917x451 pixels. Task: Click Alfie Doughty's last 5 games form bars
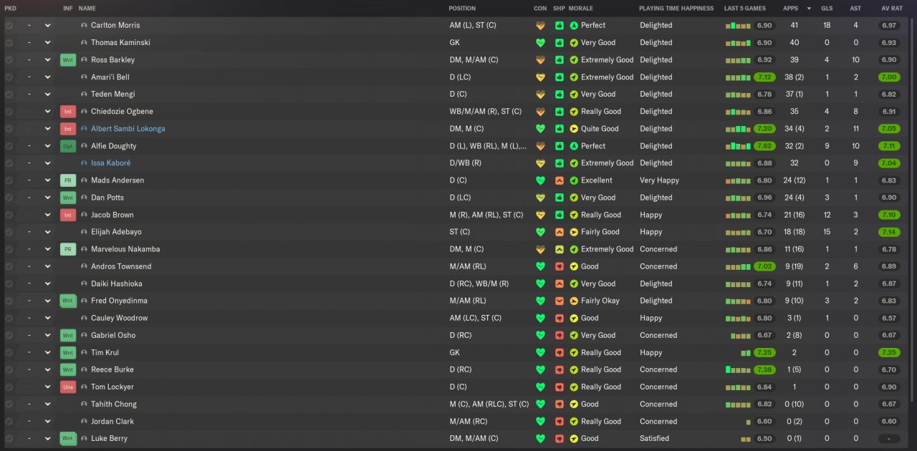pos(738,146)
